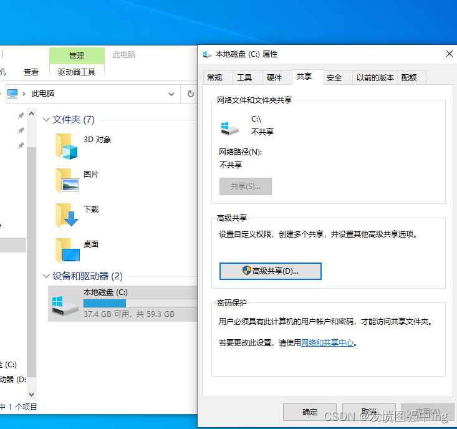This screenshot has height=429, width=457.
Task: Click the 管理 contextual ribbon tab
Action: click(x=77, y=55)
